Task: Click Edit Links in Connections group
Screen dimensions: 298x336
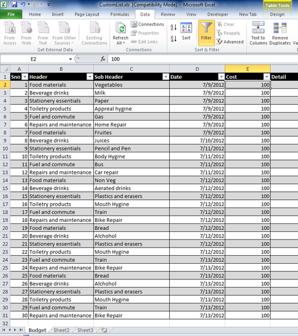Action: coord(144,42)
